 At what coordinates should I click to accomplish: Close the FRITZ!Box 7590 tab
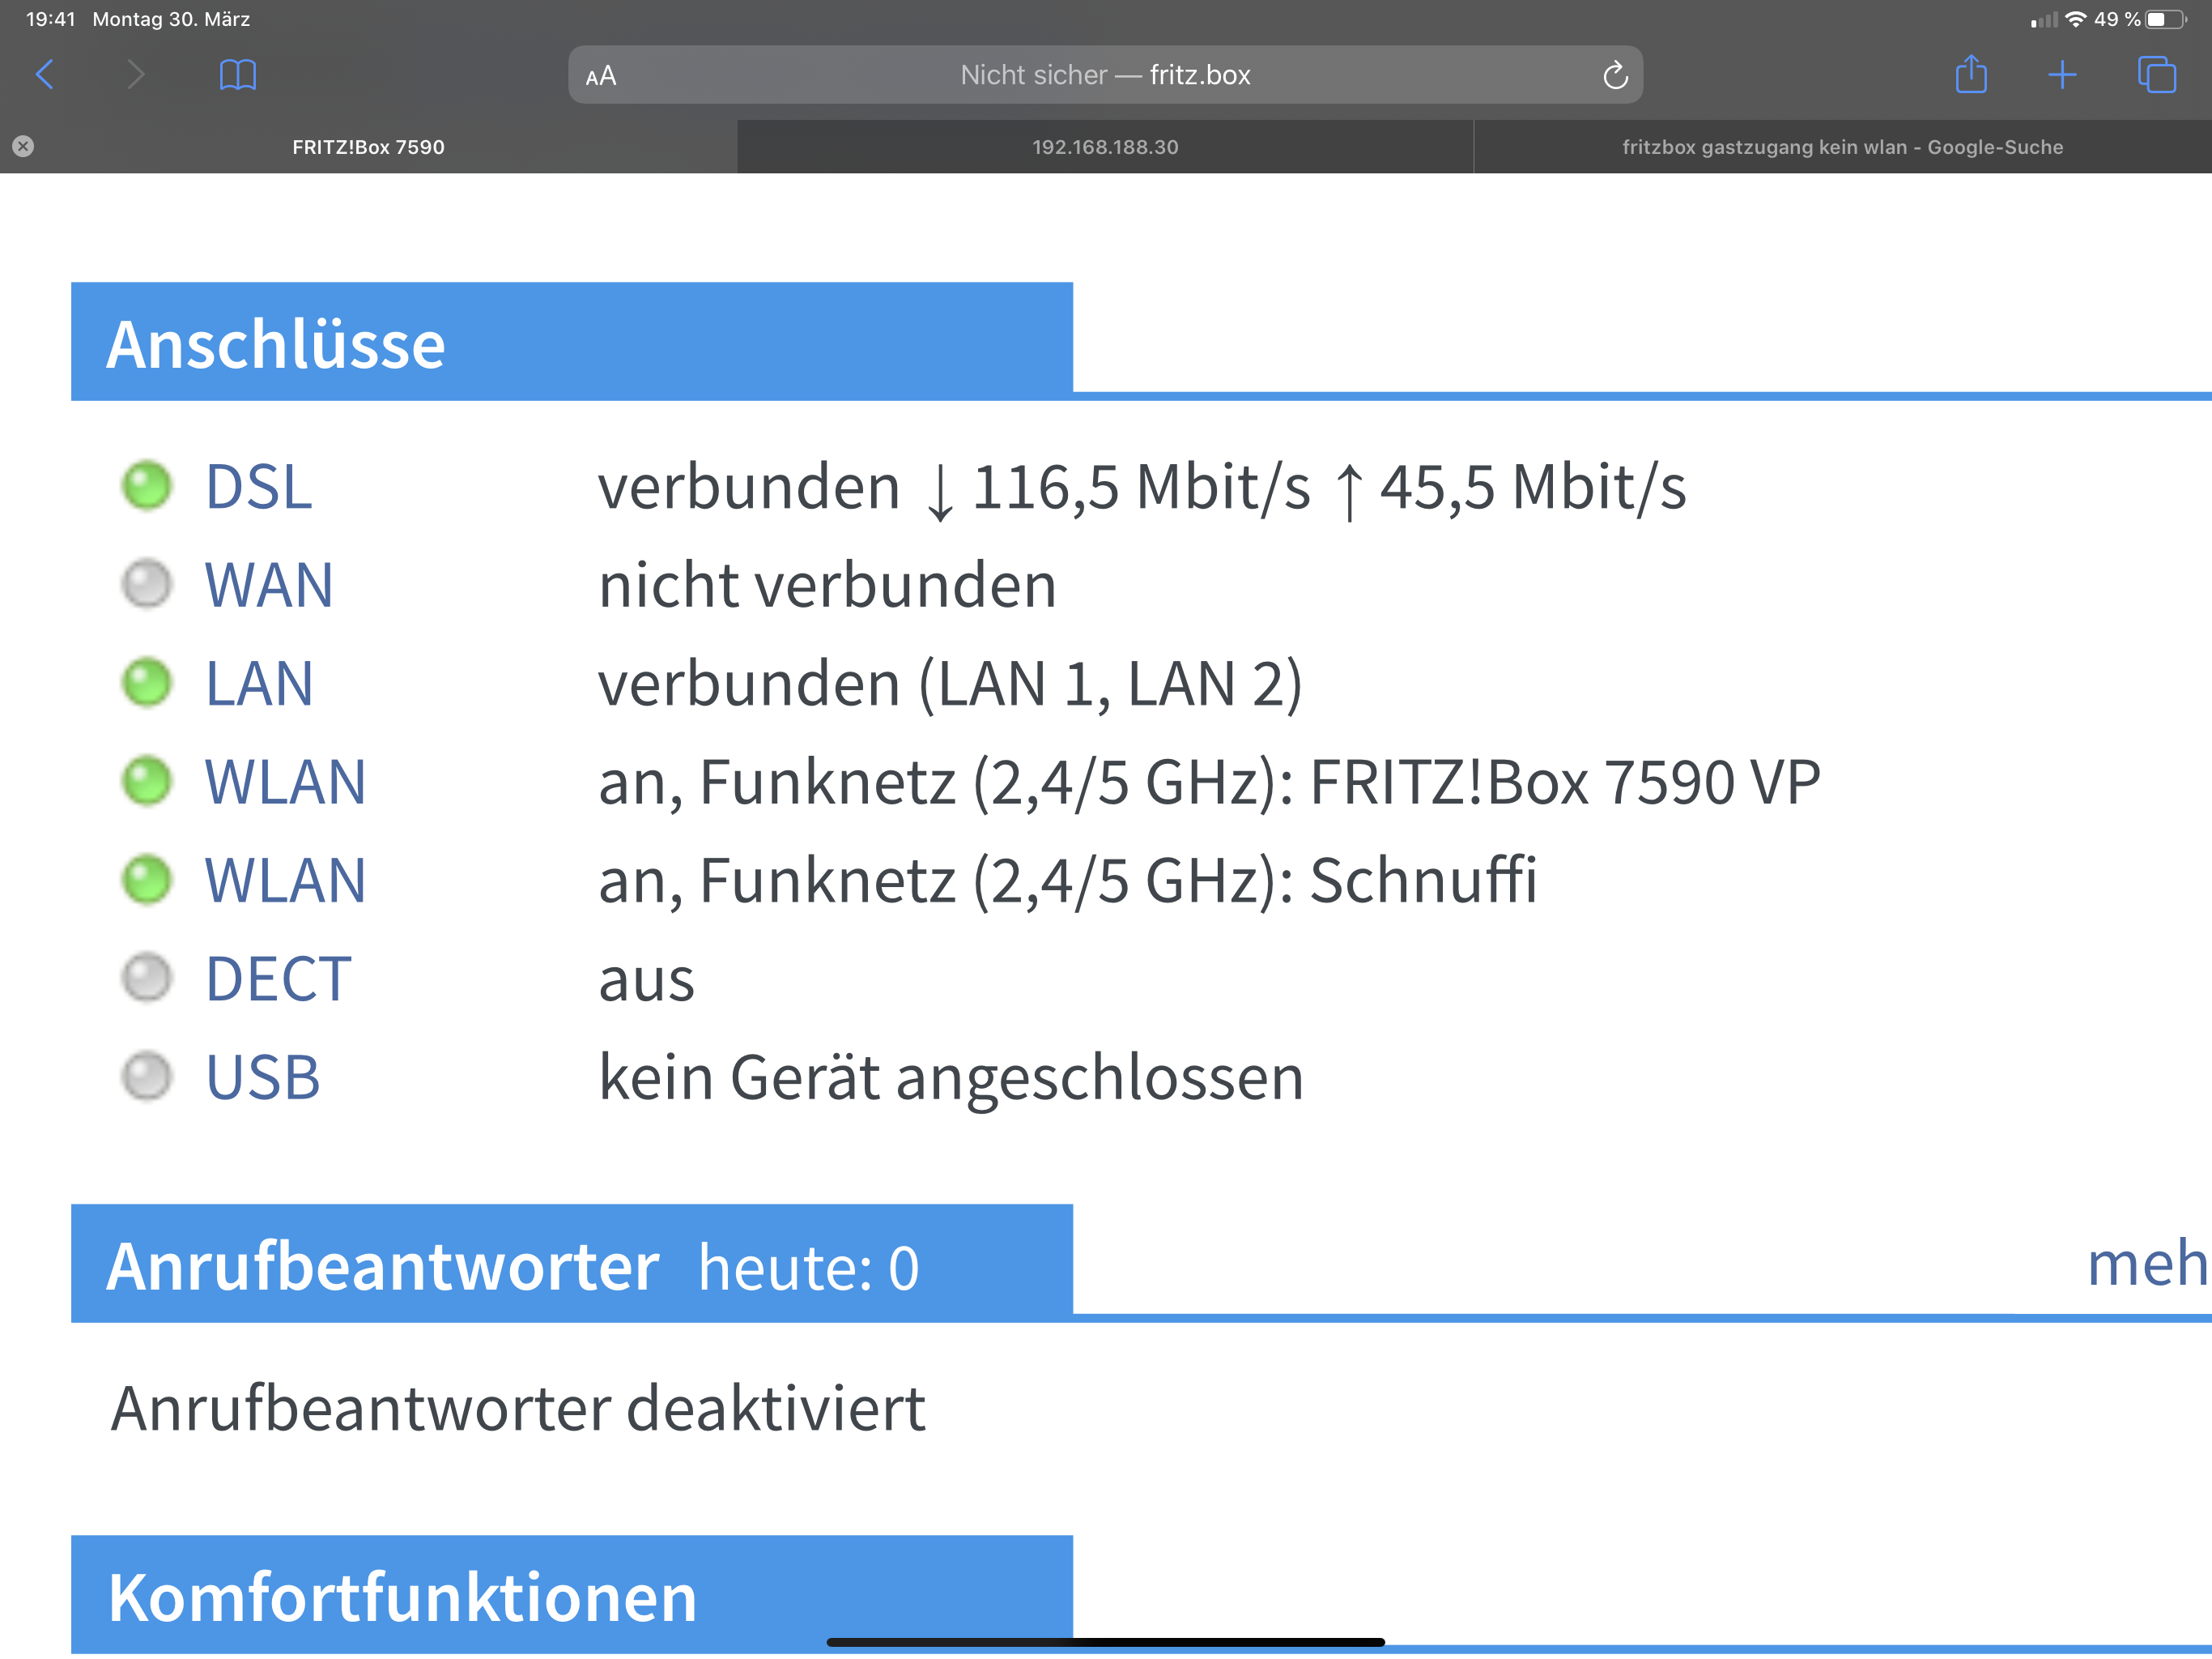(23, 147)
